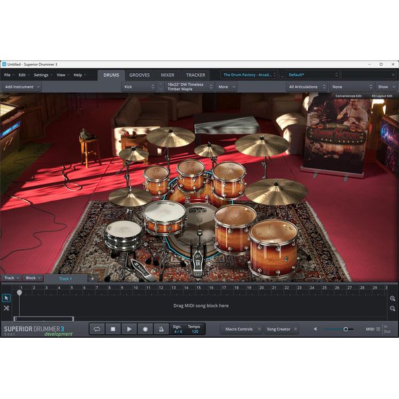Image resolution: width=399 pixels, height=399 pixels.
Task: Click the master volume slider knob
Action: pos(346,329)
